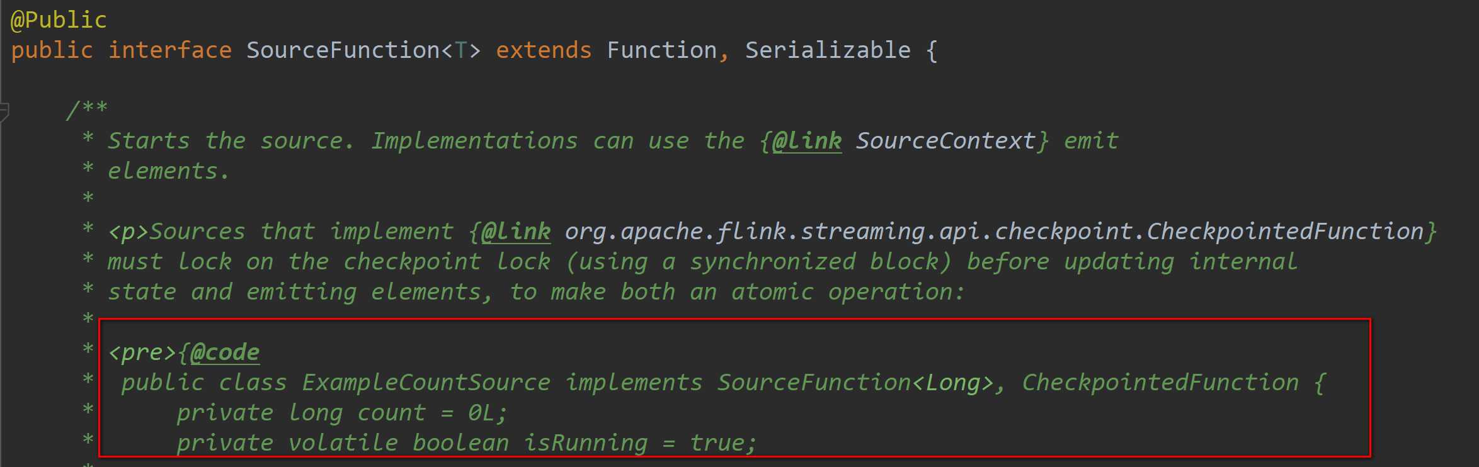The image size is (1479, 467).
Task: Click SourceContext in the Javadoc
Action: pyautogui.click(x=945, y=141)
